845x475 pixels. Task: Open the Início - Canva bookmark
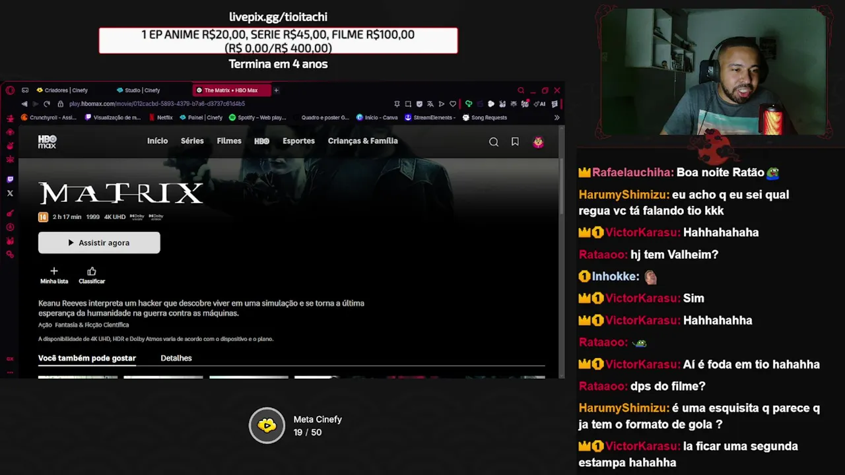[377, 117]
